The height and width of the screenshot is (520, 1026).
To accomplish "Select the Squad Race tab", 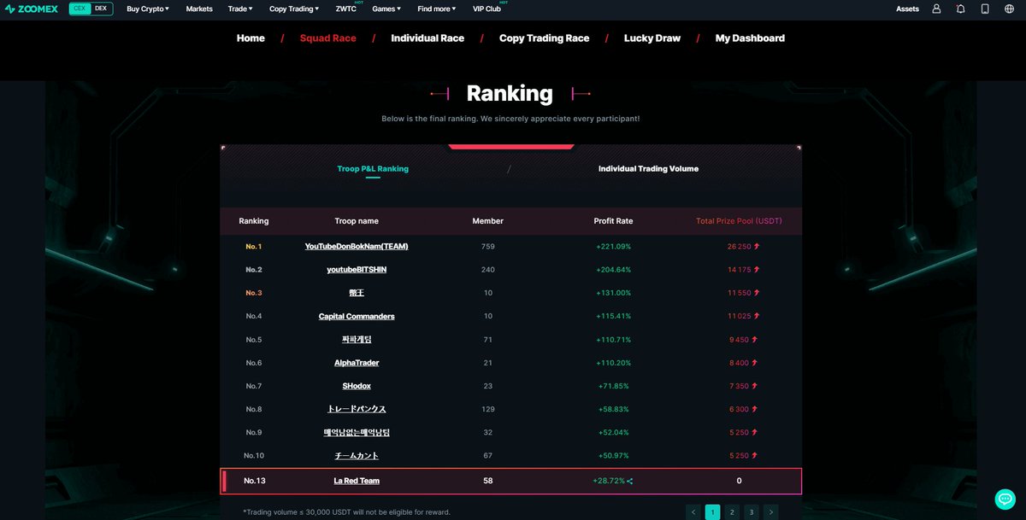I will click(x=327, y=38).
